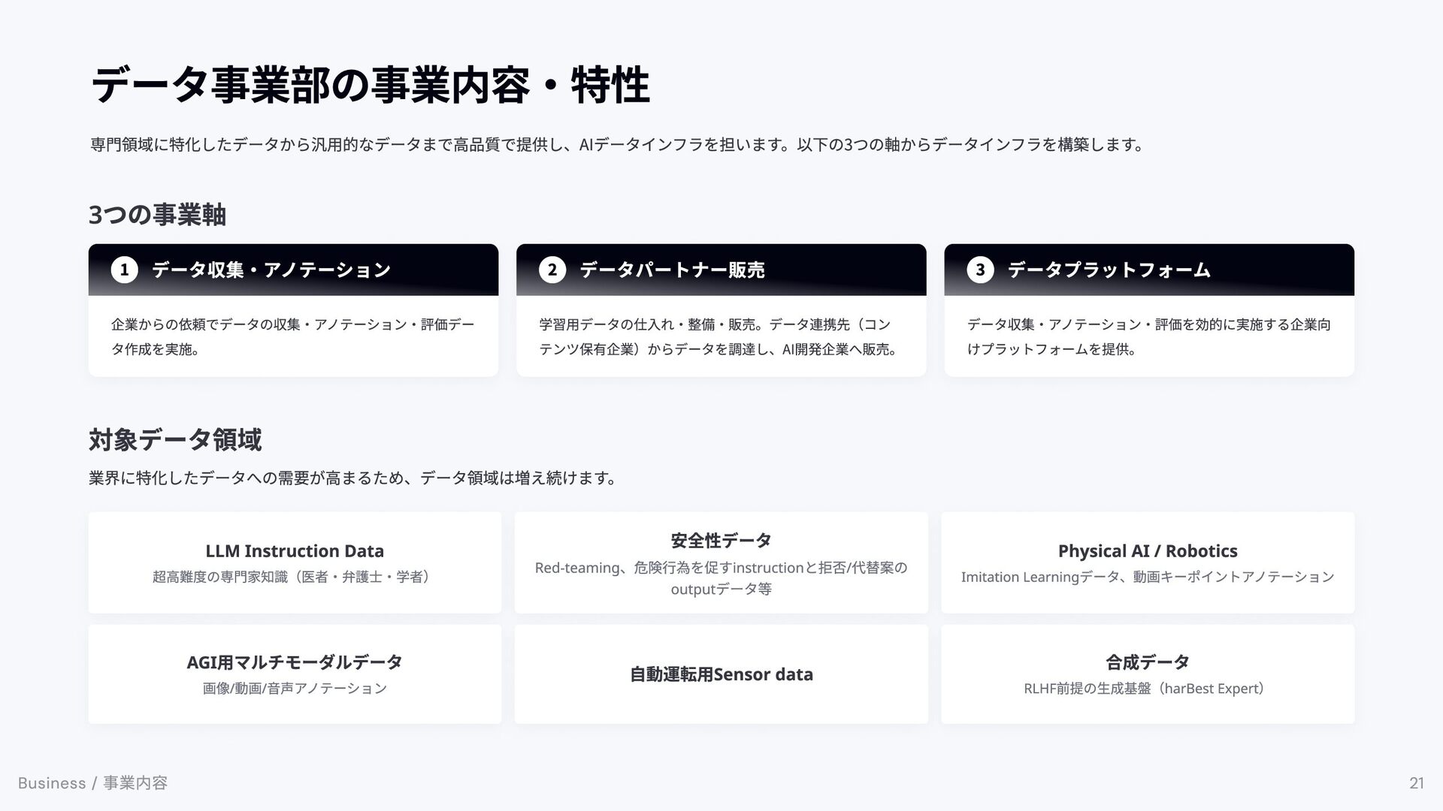1443x811 pixels.
Task: Click page number 21 in the footer
Action: point(1416,783)
